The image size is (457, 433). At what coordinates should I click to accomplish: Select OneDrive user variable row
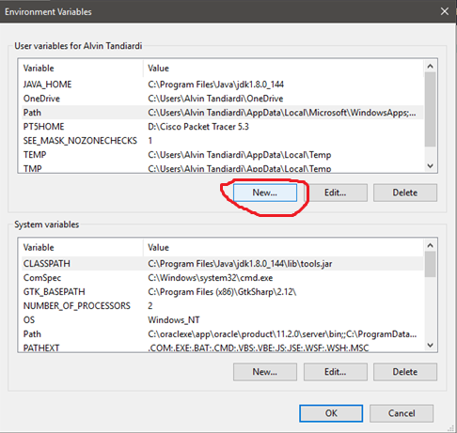click(x=223, y=99)
